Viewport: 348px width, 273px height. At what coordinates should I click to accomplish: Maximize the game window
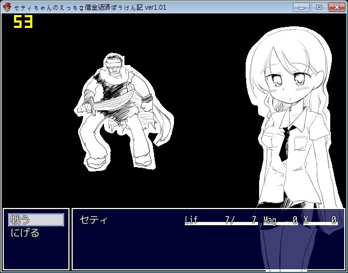[x=319, y=8]
